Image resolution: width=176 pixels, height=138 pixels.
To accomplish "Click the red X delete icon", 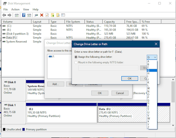I will pyautogui.click(x=42, y=15).
